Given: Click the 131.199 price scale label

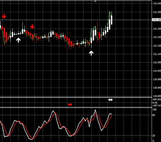Looking at the screenshot, I should [157, 46].
